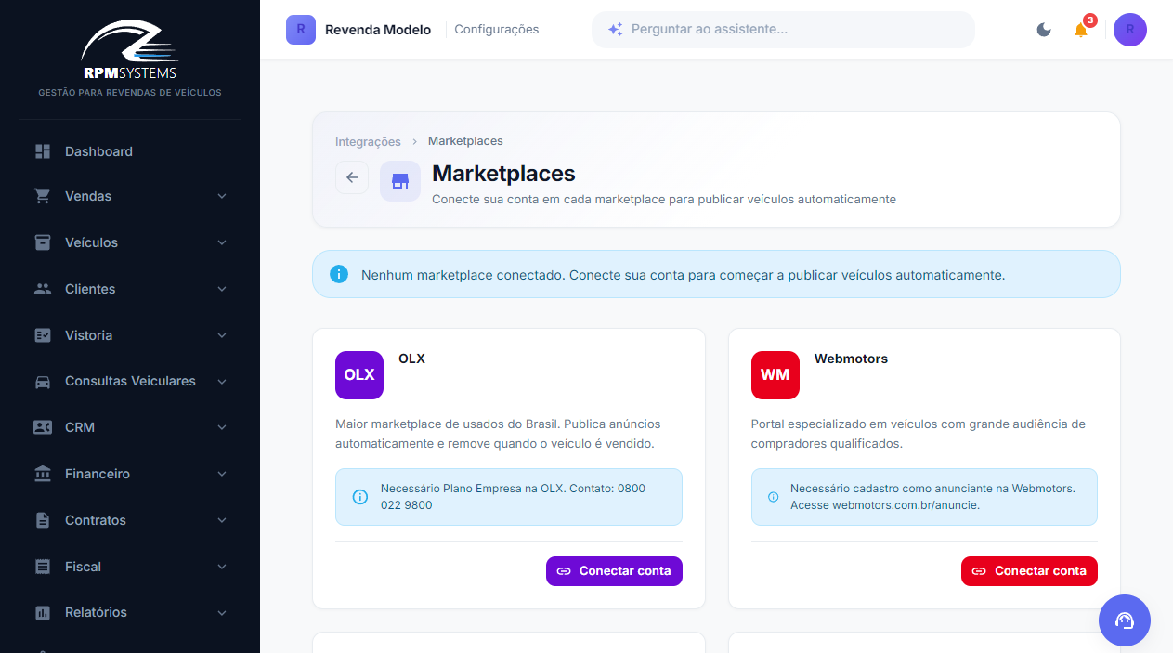
Task: Connect the OLX account
Action: point(614,571)
